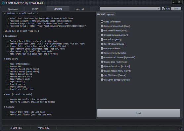Pick Bypass Samsung Account option
Image resolution: width=184 pixels, height=131 pixels.
tap(114, 35)
